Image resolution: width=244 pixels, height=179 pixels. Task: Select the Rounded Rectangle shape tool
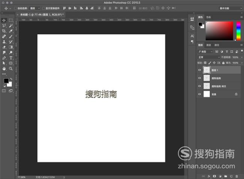pos(11,63)
